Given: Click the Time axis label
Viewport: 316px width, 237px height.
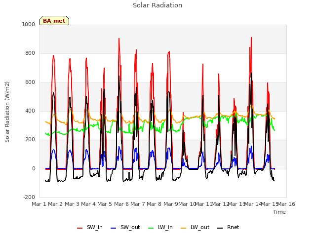Looking at the screenshot, I should [279, 212].
